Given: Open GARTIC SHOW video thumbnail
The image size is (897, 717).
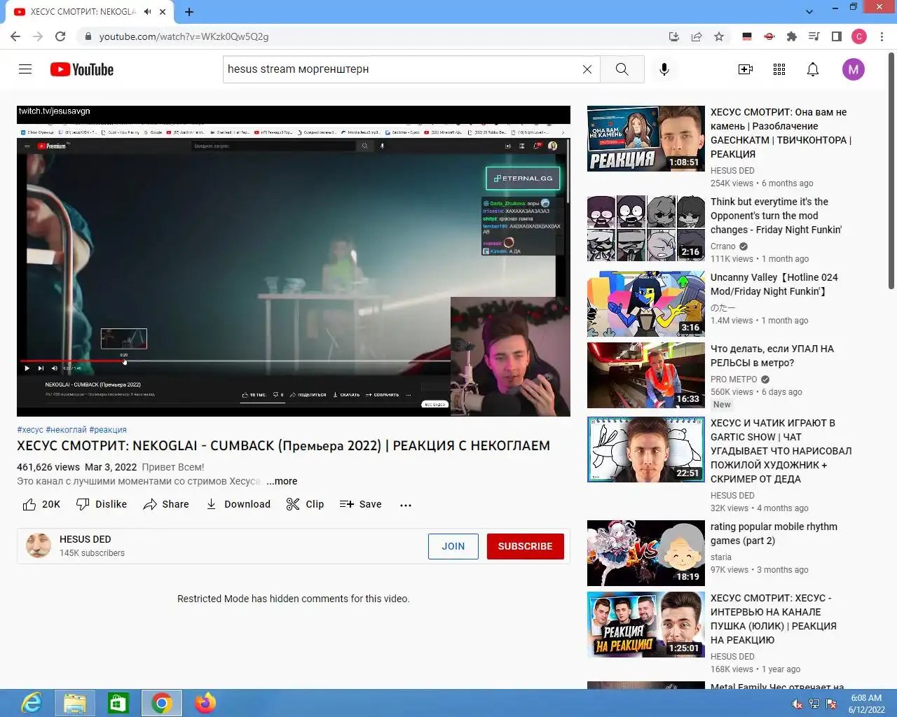Looking at the screenshot, I should point(646,450).
